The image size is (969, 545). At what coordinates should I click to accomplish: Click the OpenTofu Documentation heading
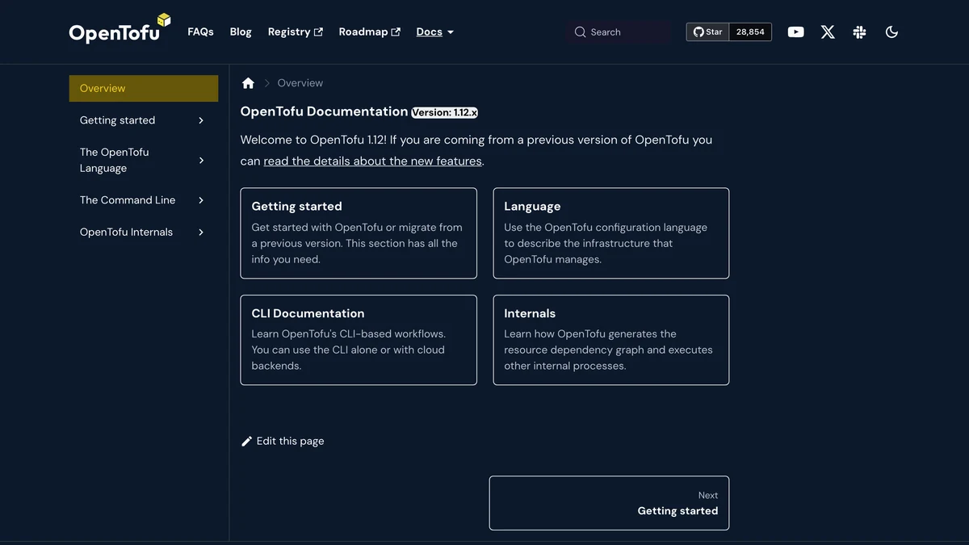[x=324, y=111]
